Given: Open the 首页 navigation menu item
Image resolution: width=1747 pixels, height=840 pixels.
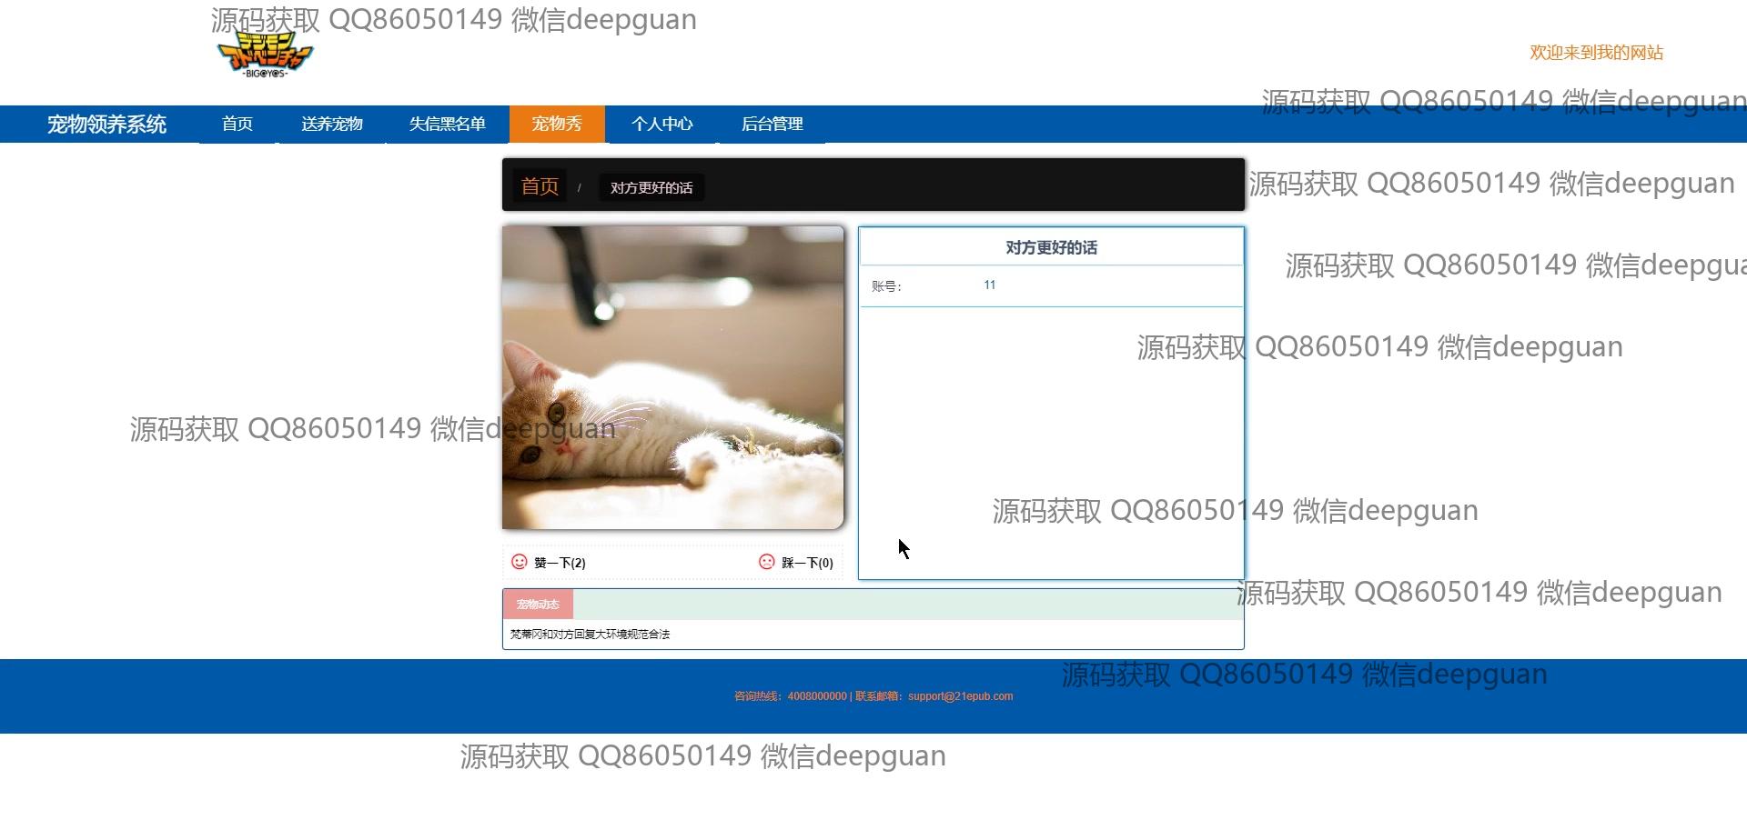Looking at the screenshot, I should coord(237,124).
